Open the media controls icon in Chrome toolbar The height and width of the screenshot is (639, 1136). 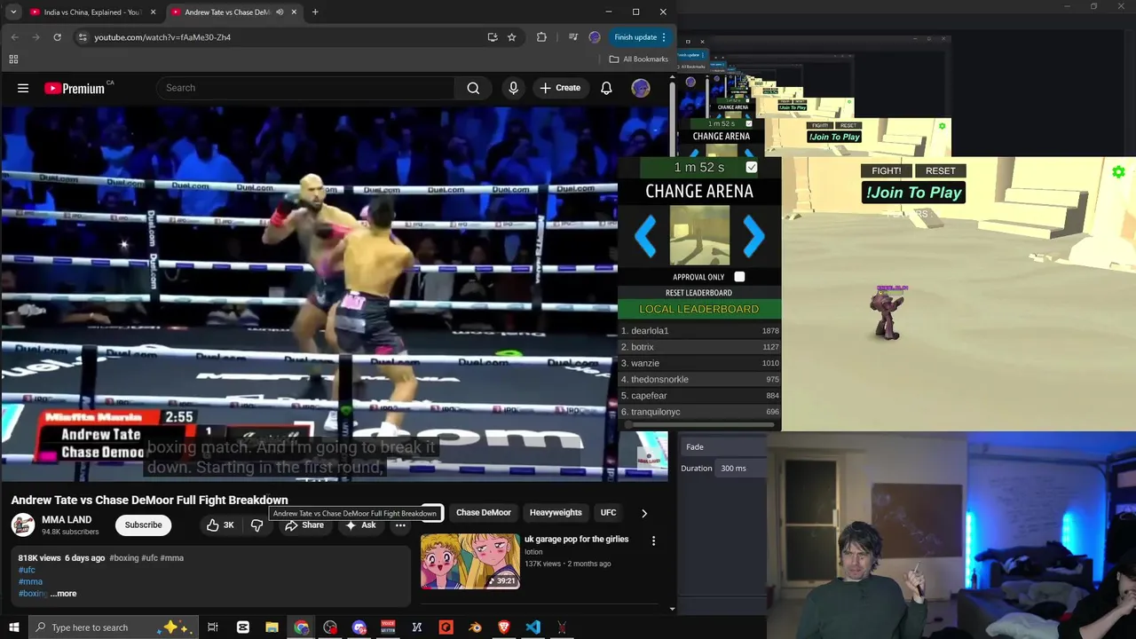tap(572, 37)
